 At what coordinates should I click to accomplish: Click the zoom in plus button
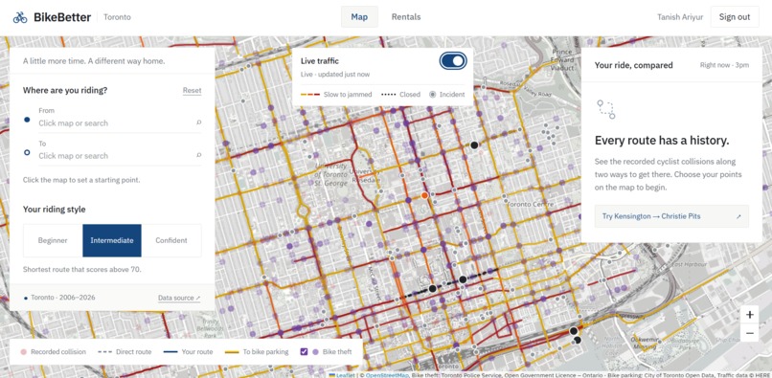[749, 315]
